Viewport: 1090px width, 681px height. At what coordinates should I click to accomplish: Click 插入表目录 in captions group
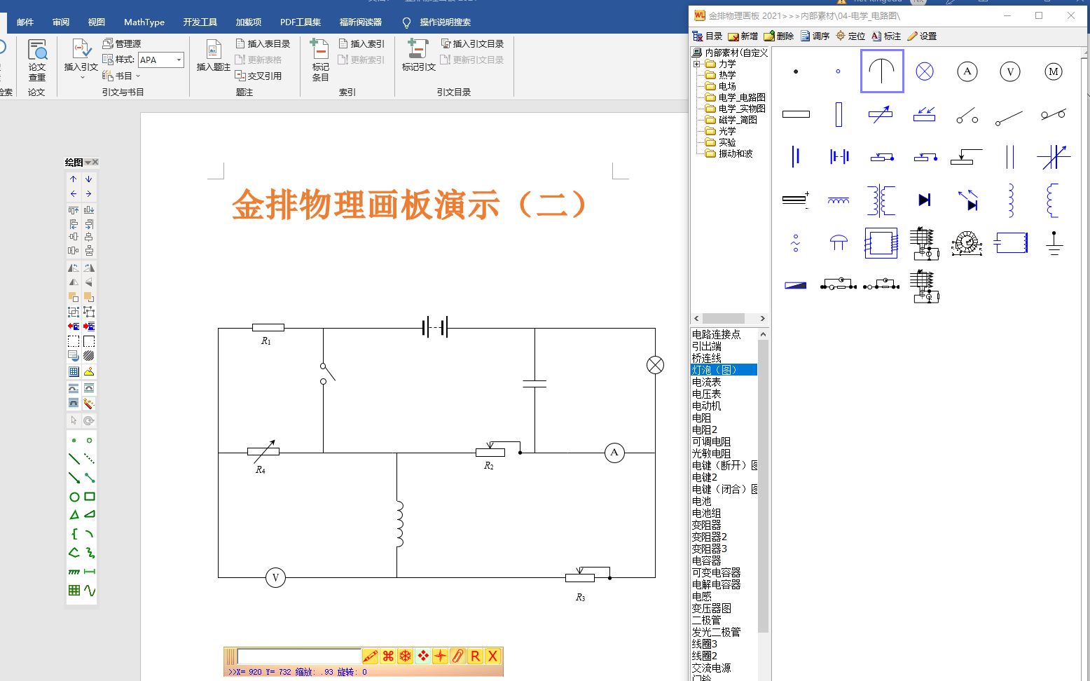263,43
